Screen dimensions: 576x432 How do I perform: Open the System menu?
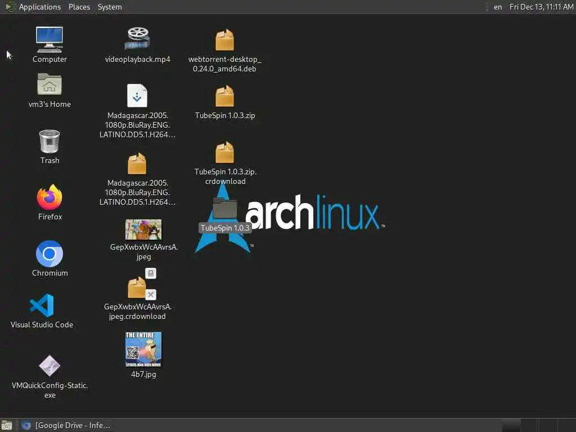click(110, 7)
